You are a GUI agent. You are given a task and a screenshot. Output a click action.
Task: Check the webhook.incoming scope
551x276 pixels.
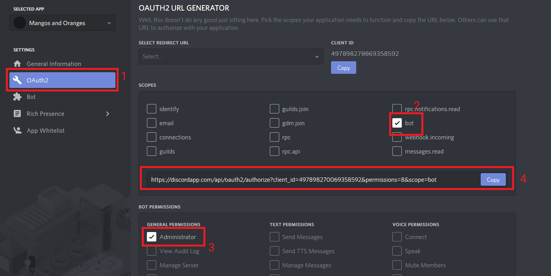click(x=397, y=137)
